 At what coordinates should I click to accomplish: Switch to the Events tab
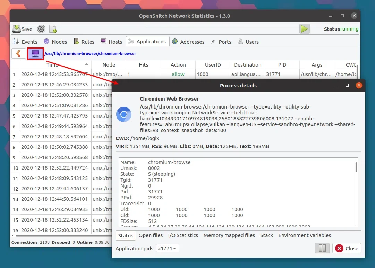(25, 42)
